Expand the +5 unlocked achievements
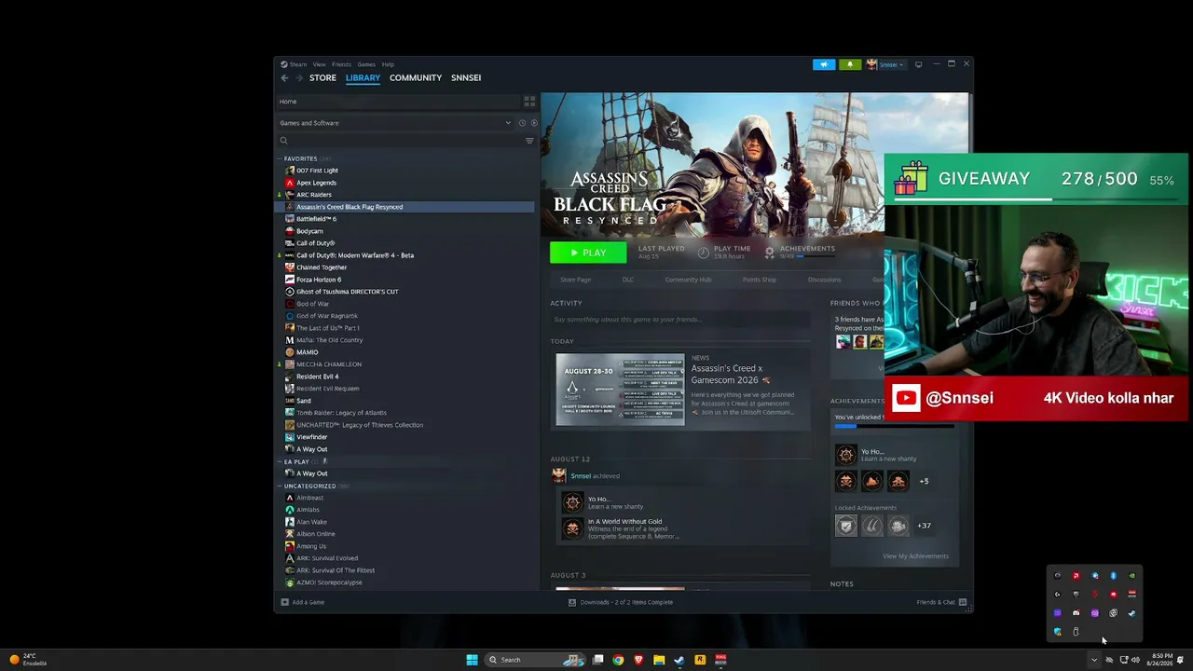 [x=924, y=481]
